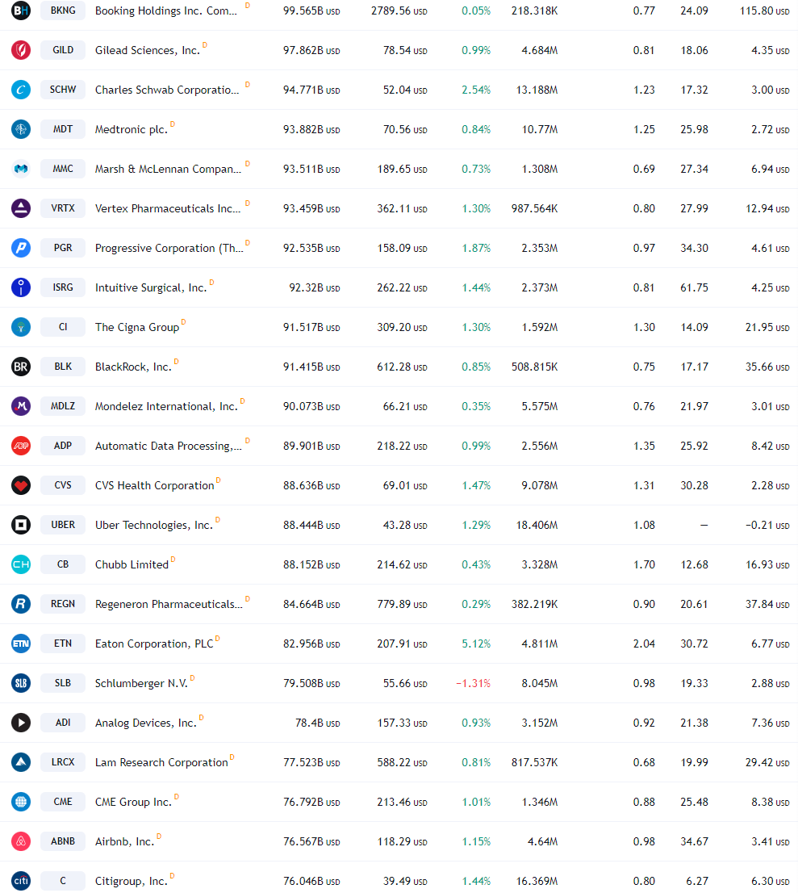Viewport: 798px width, 893px height.
Task: Click the Eaton Corporation logo icon
Action: [x=21, y=644]
